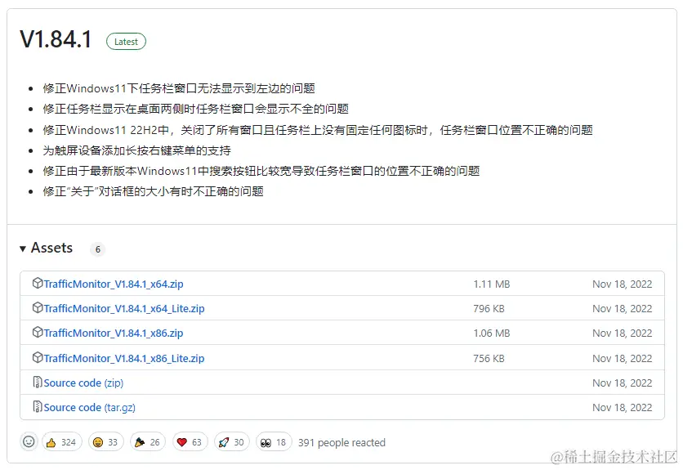Download TrafficMonitor_V1.84.1_x86_Lite.zip
Screen dimensions: 683x470
tap(123, 358)
